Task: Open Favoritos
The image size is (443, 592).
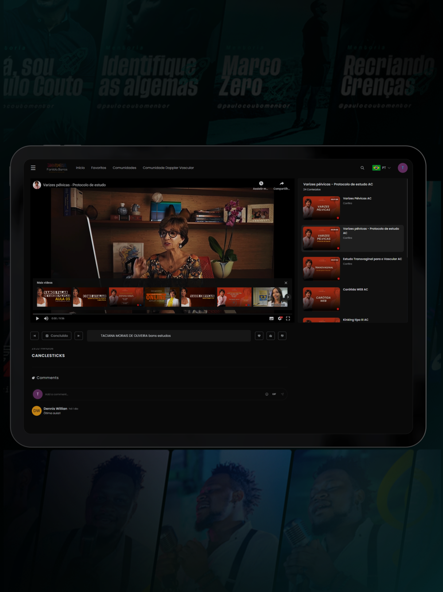Action: click(x=99, y=168)
